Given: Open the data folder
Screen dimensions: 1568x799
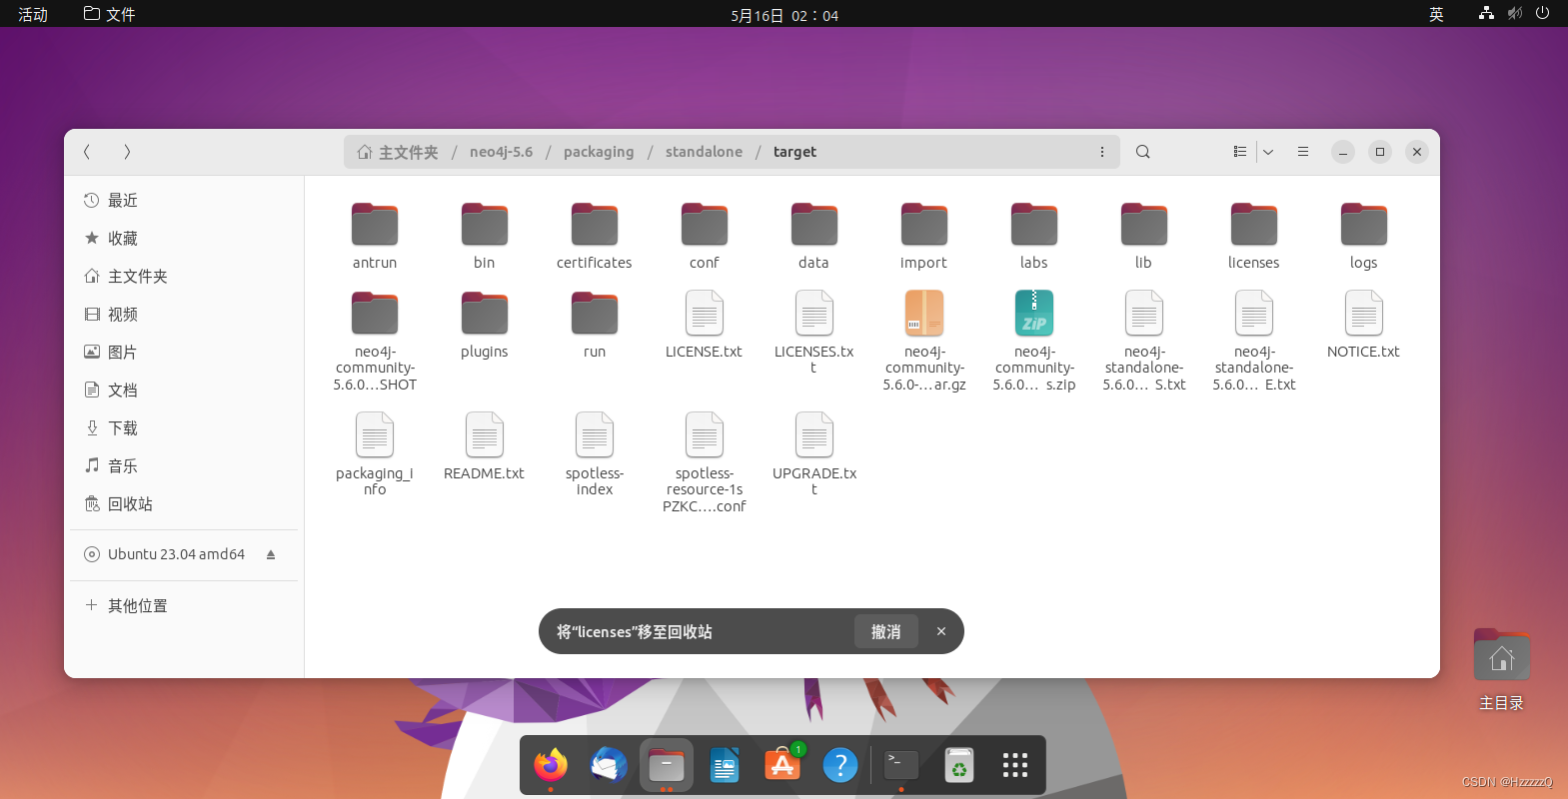Looking at the screenshot, I should click(814, 236).
